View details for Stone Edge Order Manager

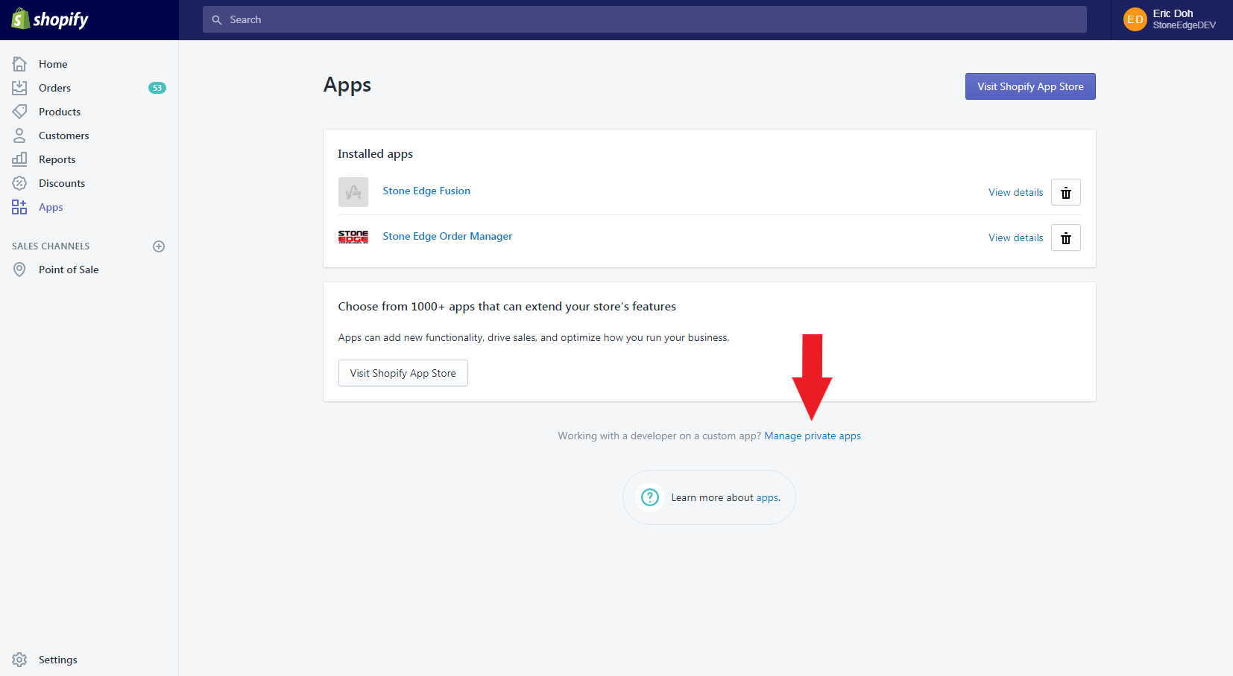[x=1016, y=237]
